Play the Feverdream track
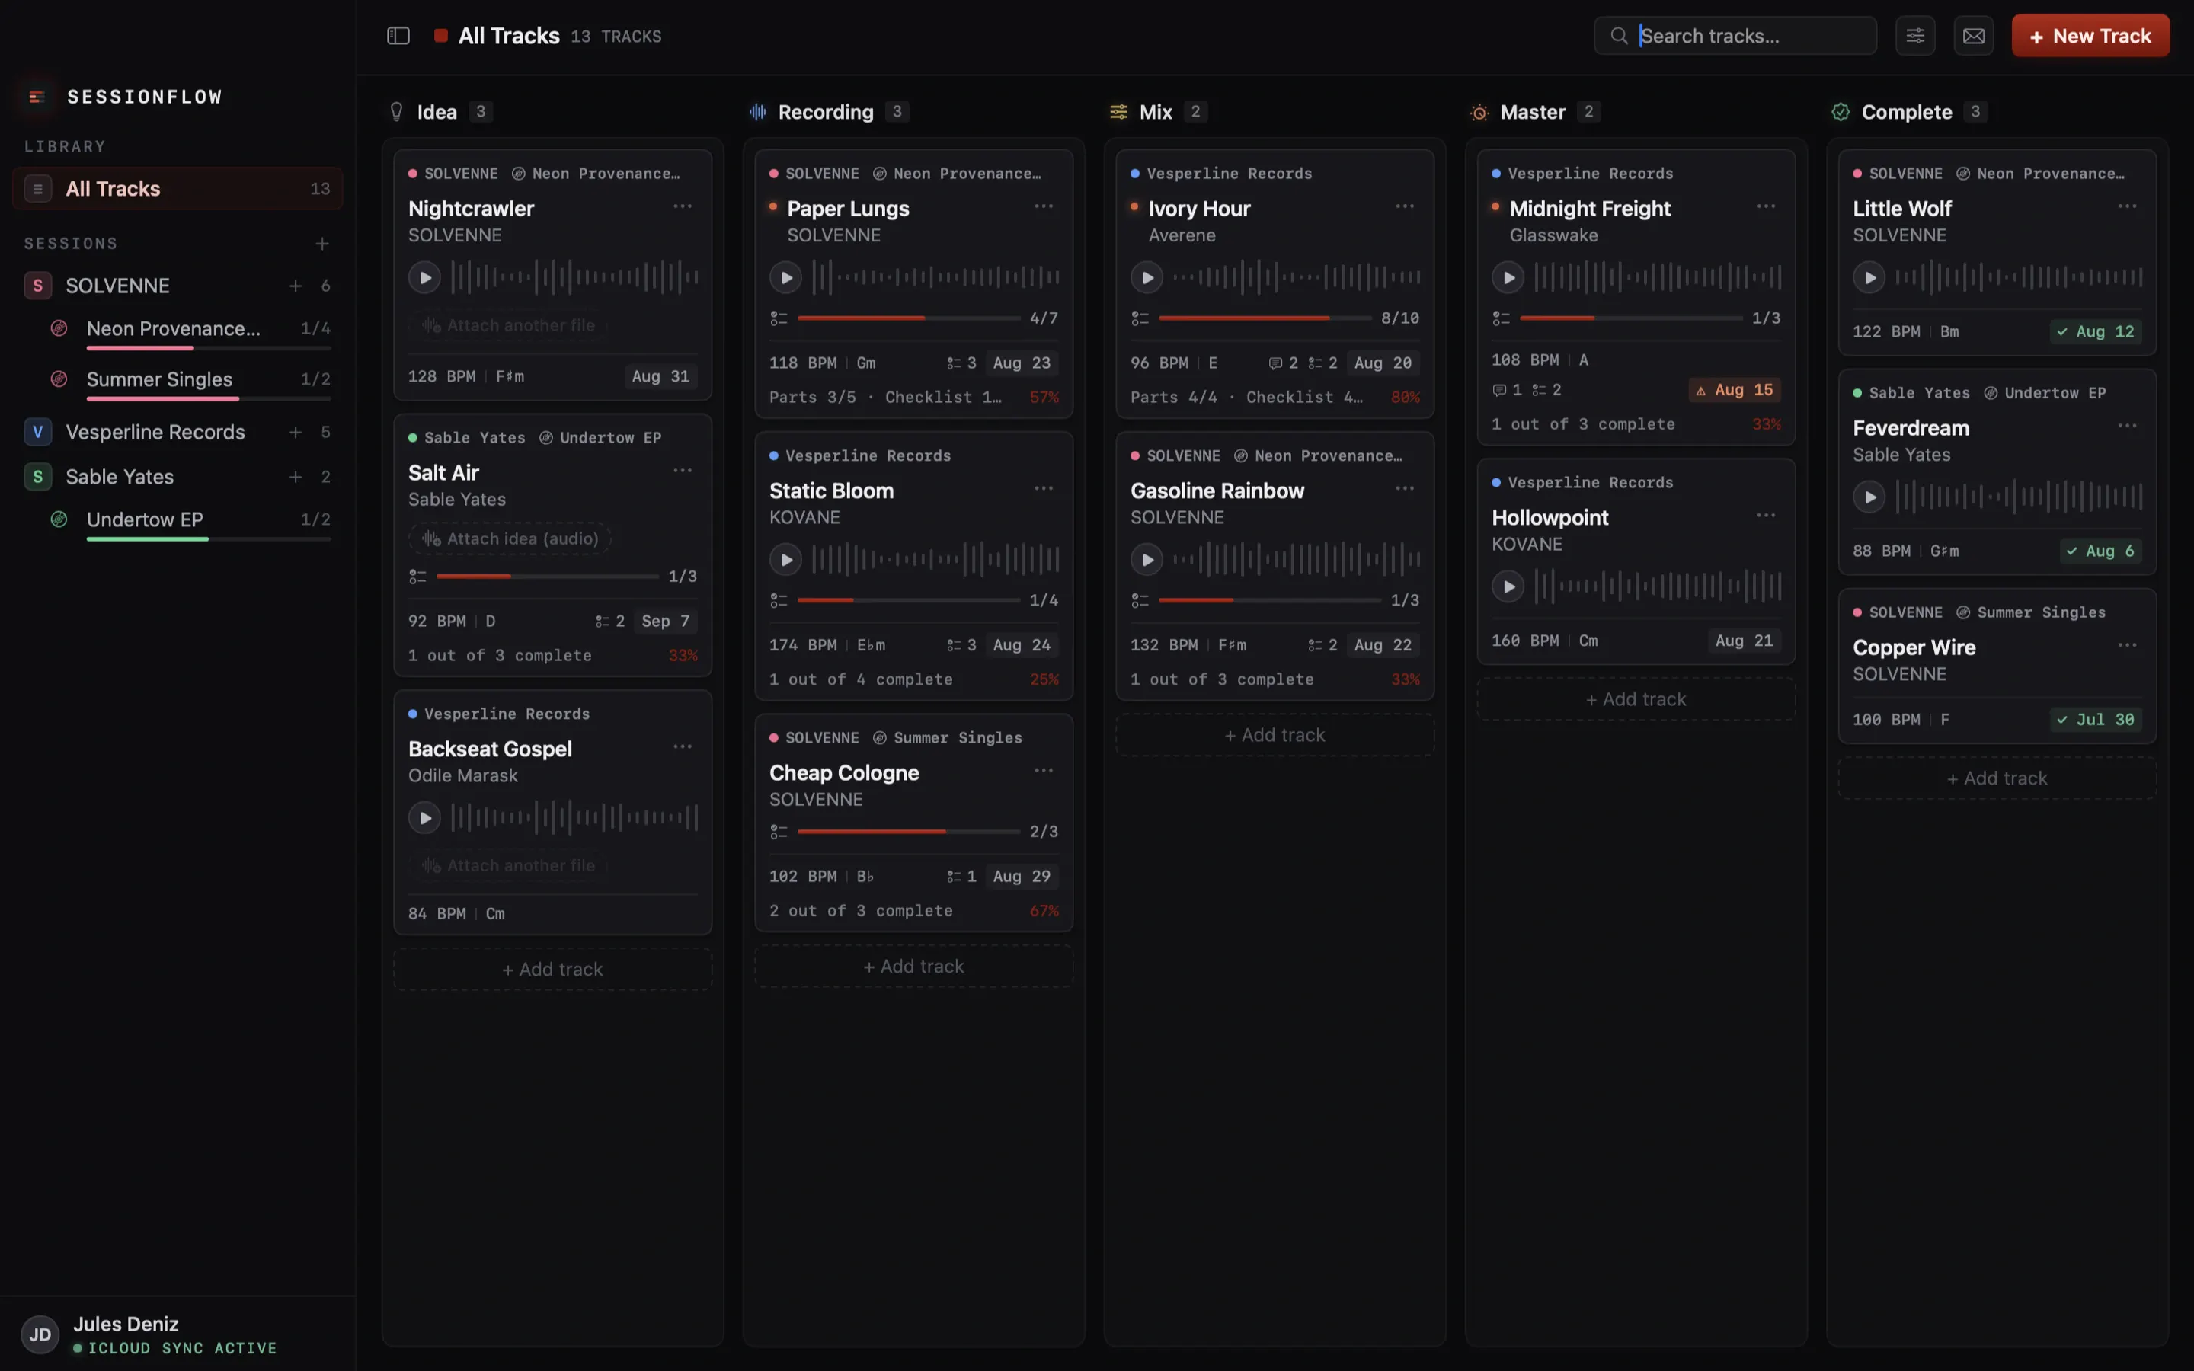 (1869, 496)
